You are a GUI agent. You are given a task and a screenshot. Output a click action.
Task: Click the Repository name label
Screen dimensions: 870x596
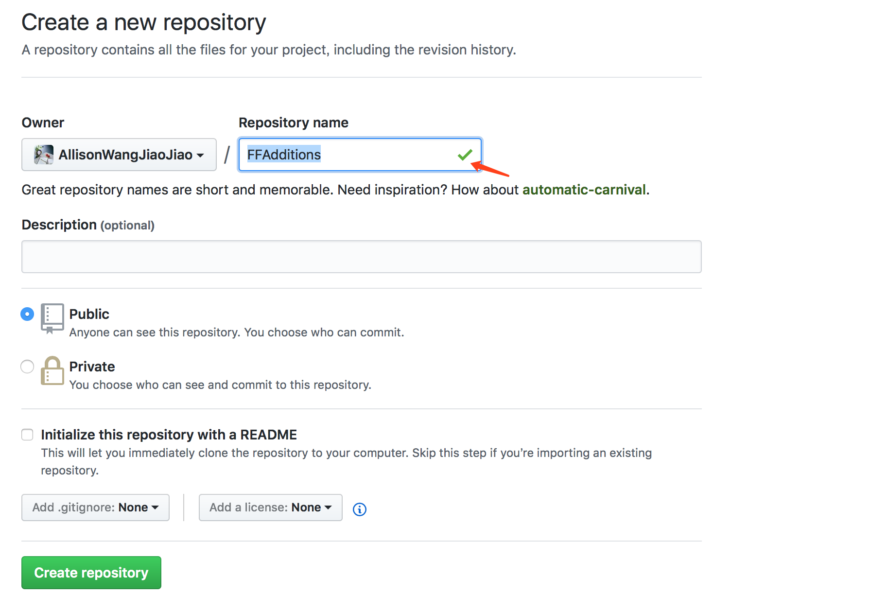(294, 123)
